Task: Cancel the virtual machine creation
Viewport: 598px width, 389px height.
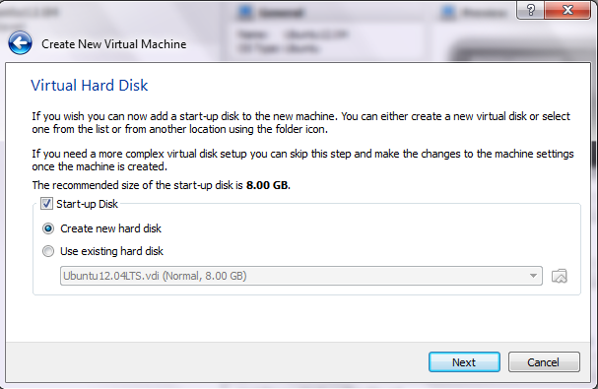Action: tap(544, 362)
